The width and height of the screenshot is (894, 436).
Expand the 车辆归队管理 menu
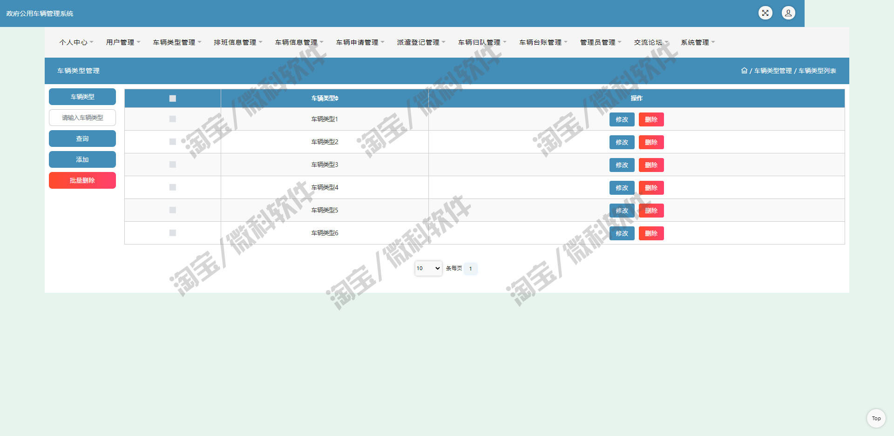click(x=482, y=42)
